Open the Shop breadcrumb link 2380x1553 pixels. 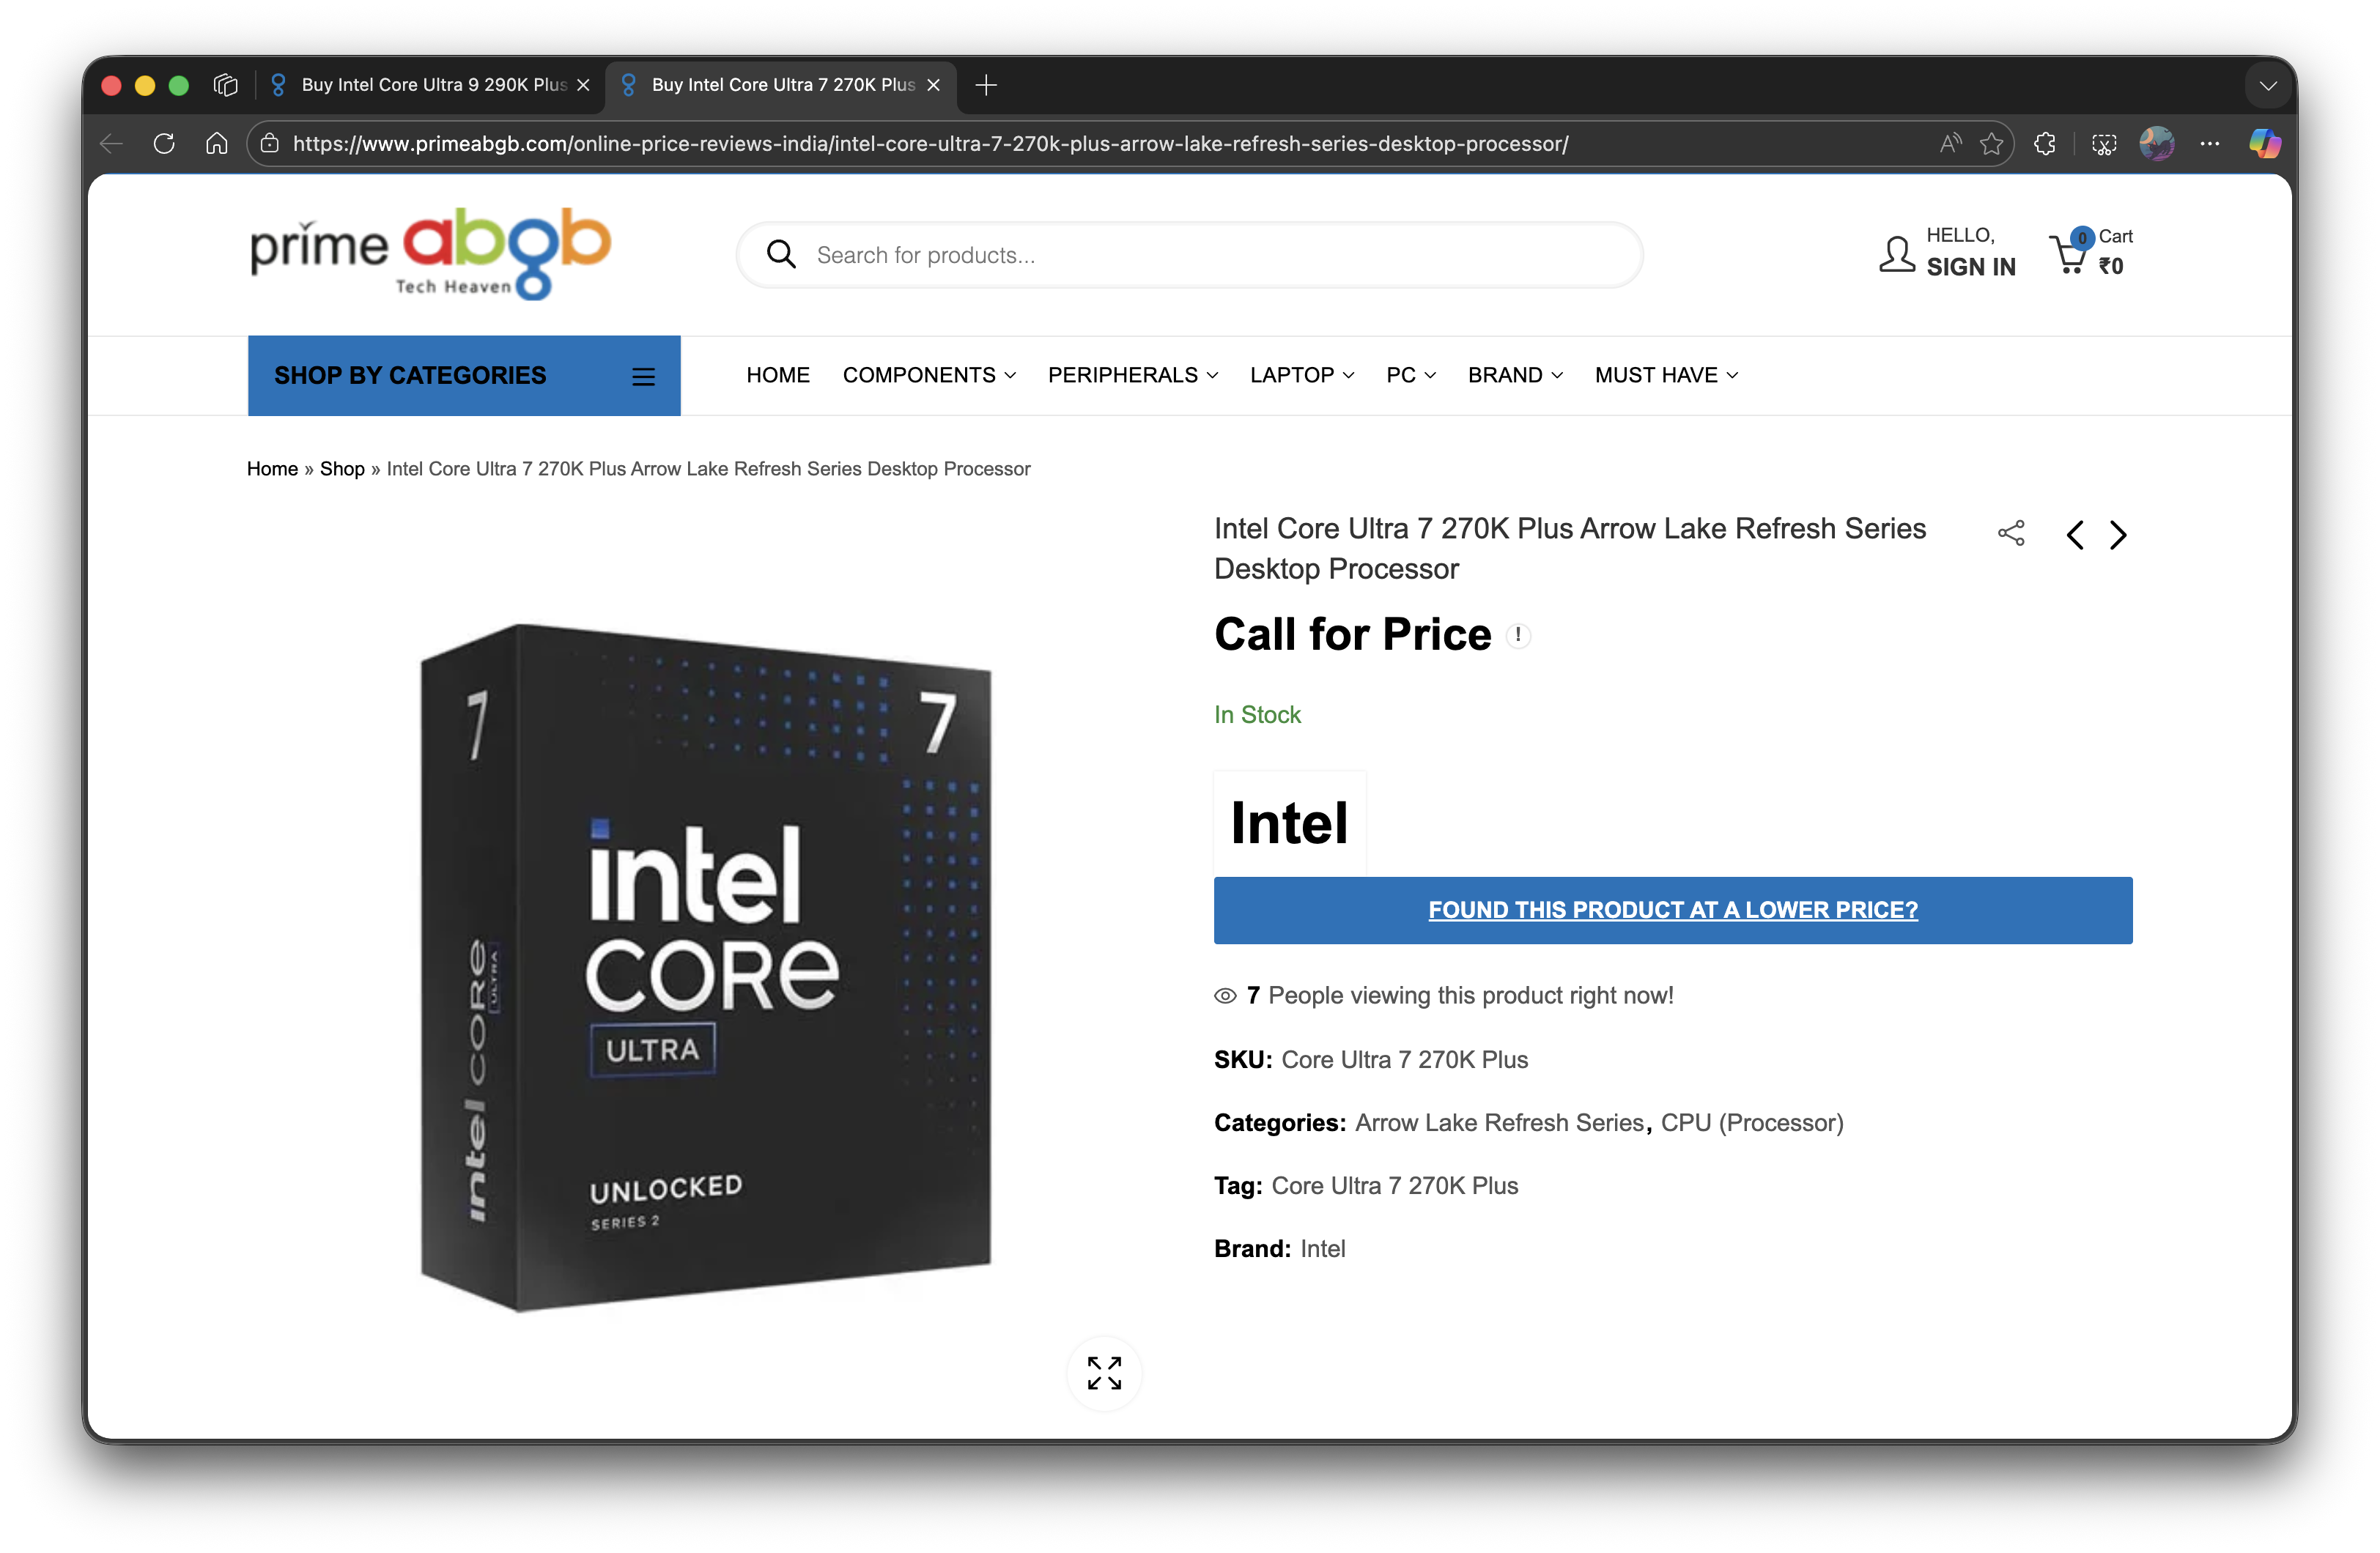pyautogui.click(x=342, y=468)
